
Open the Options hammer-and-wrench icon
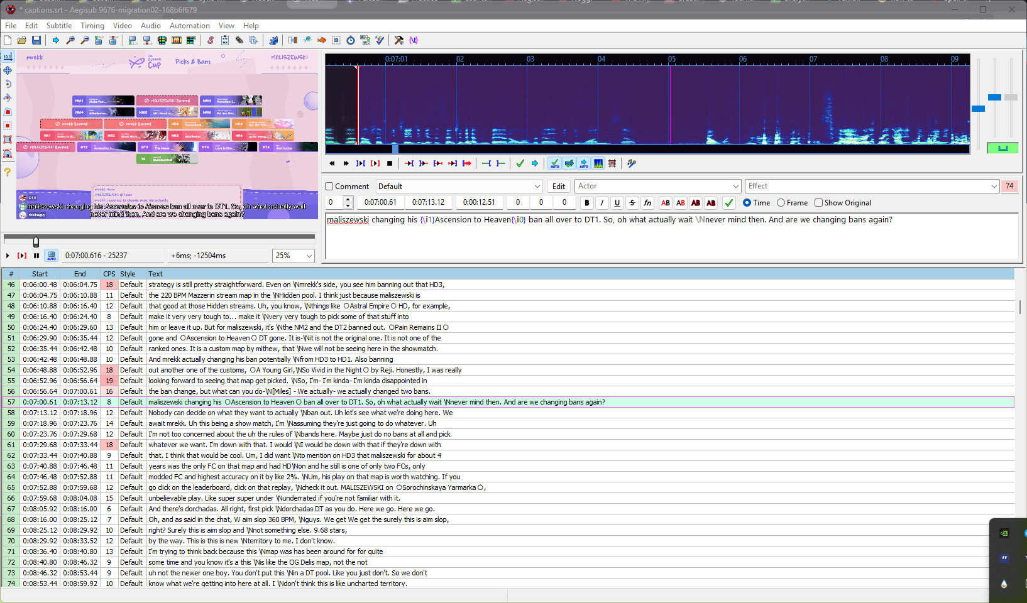[x=398, y=40]
